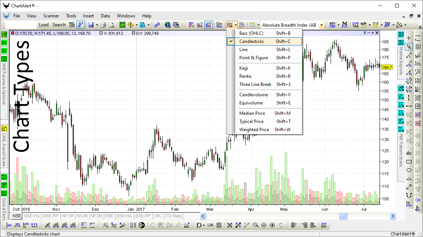
Task: Click the EW SYM Elliott wave icon
Action: coord(409,204)
